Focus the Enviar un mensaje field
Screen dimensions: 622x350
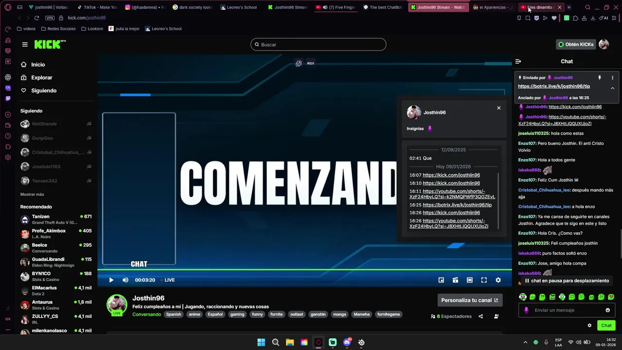point(567,310)
